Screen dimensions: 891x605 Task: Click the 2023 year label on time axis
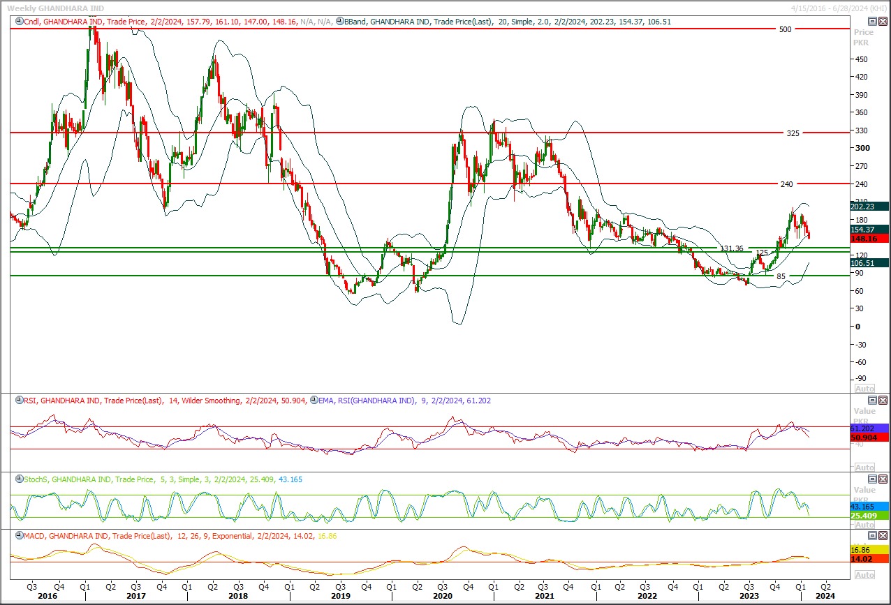749,597
